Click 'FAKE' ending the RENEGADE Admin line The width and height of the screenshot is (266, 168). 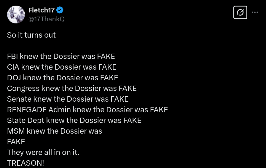[x=159, y=110]
